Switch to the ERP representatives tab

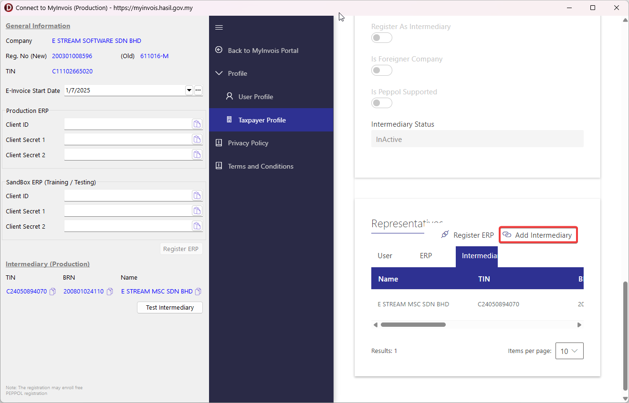click(x=426, y=256)
